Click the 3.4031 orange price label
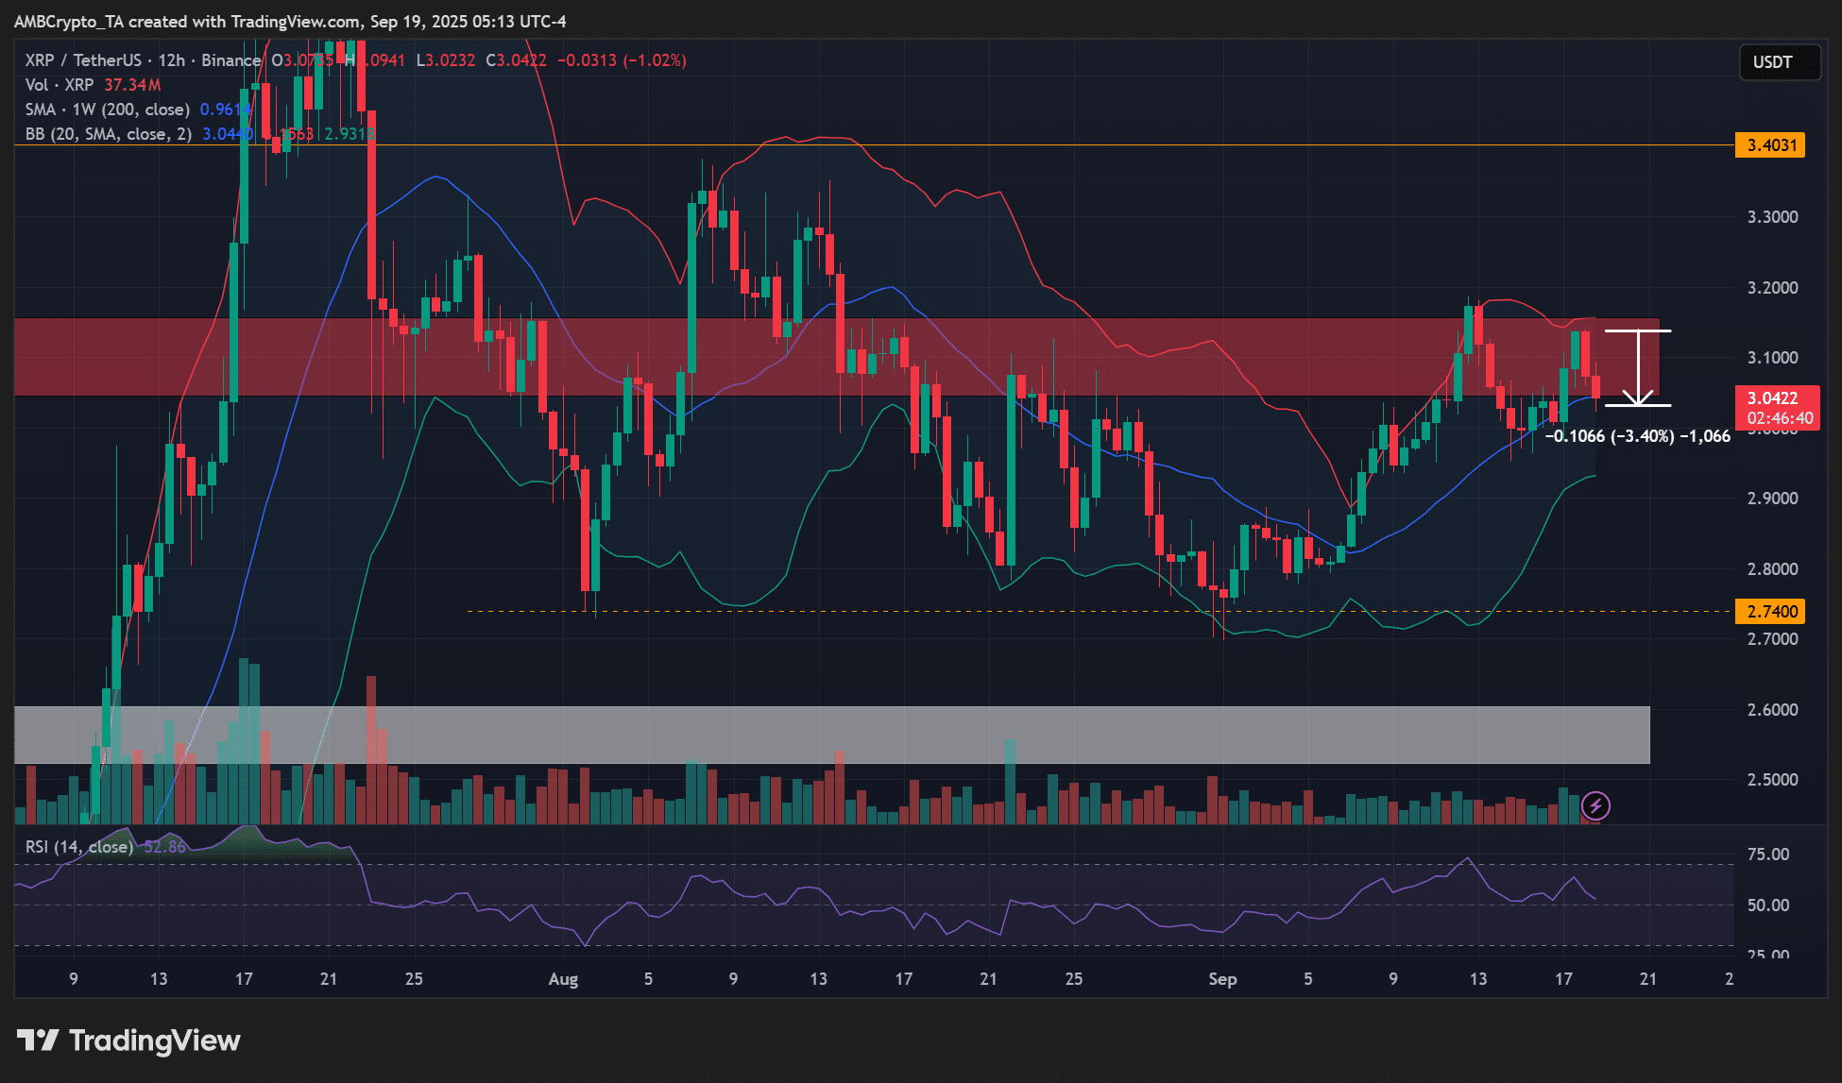The height and width of the screenshot is (1083, 1842). coord(1770,145)
